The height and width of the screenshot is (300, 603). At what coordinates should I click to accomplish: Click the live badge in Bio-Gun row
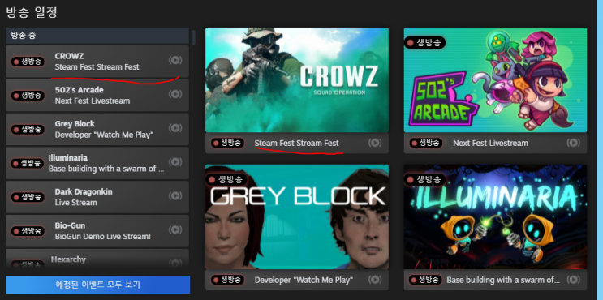pos(28,231)
